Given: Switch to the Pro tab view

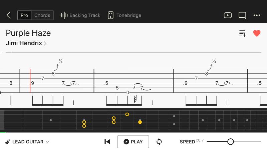Looking at the screenshot, I should click(x=24, y=15).
